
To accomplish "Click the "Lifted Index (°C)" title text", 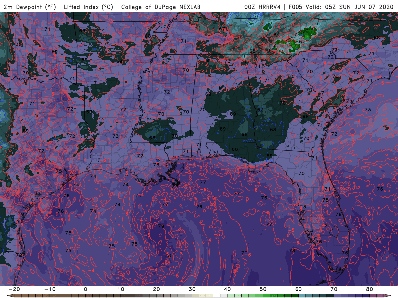I will click(x=89, y=7).
